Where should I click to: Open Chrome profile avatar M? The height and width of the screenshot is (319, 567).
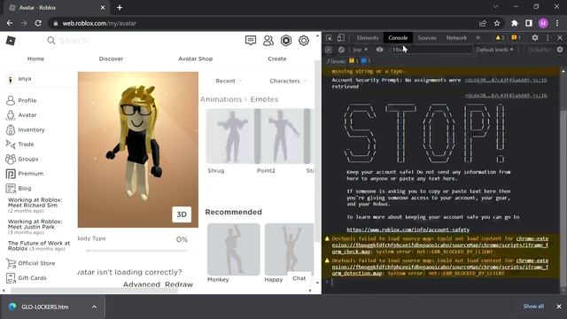pyautogui.click(x=543, y=23)
